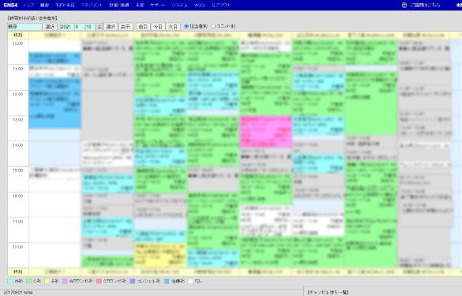
Task: Open the トップ menu
Action: [x=28, y=5]
